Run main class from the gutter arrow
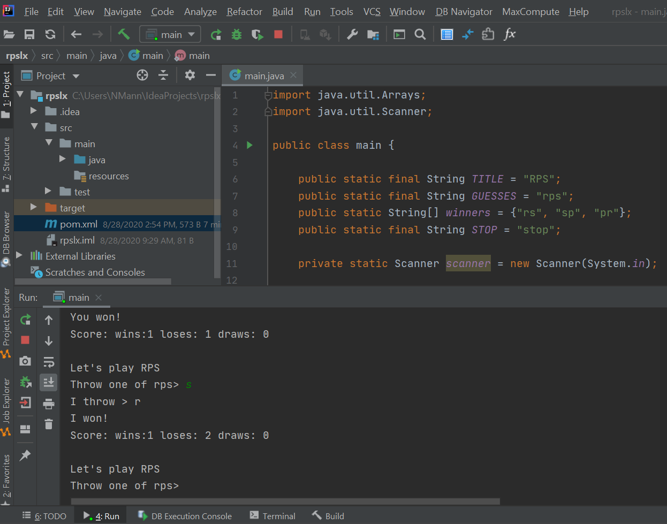The height and width of the screenshot is (524, 667). (249, 145)
